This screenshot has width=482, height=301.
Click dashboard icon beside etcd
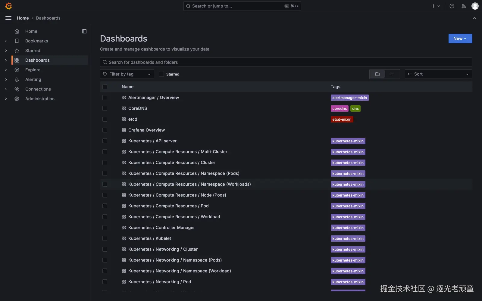(124, 119)
